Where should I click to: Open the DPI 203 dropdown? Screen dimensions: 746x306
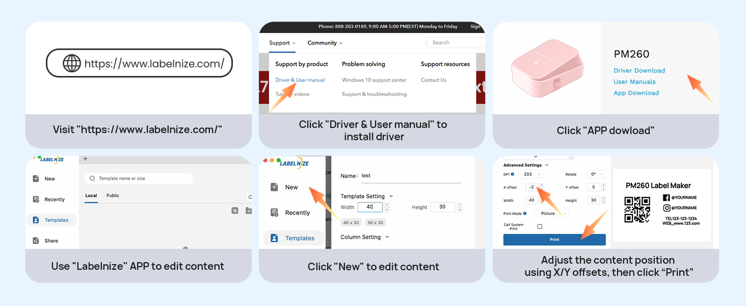click(531, 174)
